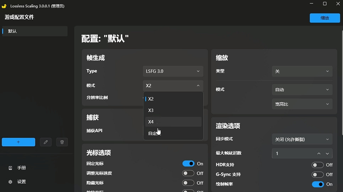Screen dimensions: 343x192
Task: Open 缩放 模式 dropdown showing 自动
Action: [x=302, y=90]
